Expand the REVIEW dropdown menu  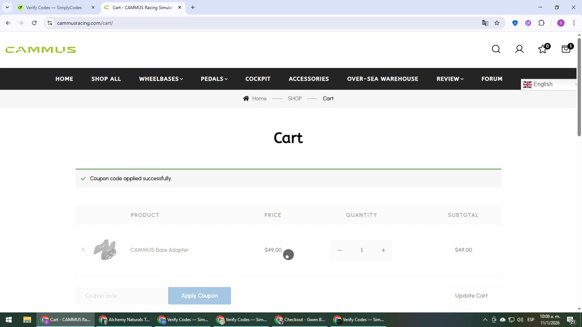click(x=450, y=79)
